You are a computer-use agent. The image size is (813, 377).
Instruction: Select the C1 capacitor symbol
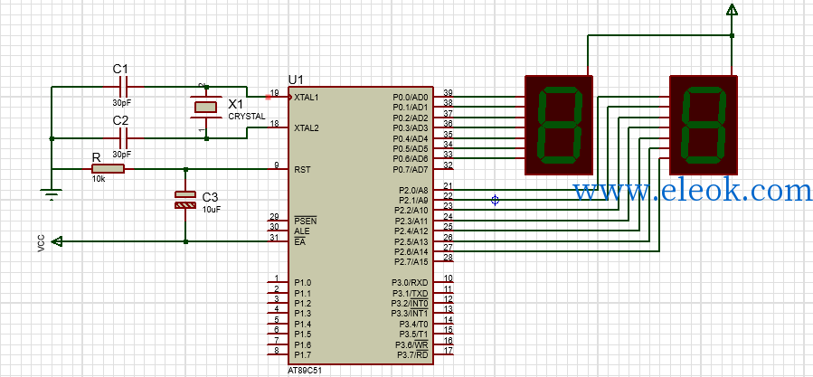(123, 87)
